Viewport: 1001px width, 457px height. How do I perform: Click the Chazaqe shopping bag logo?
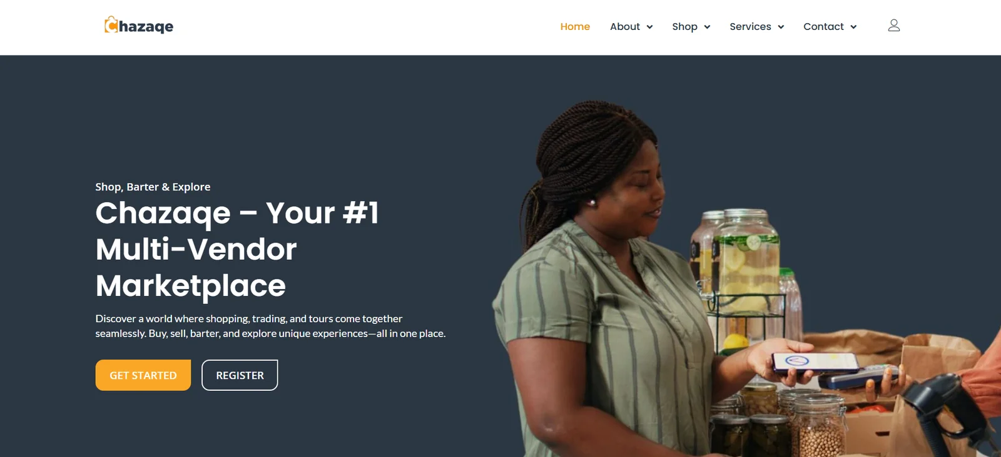[x=139, y=25]
